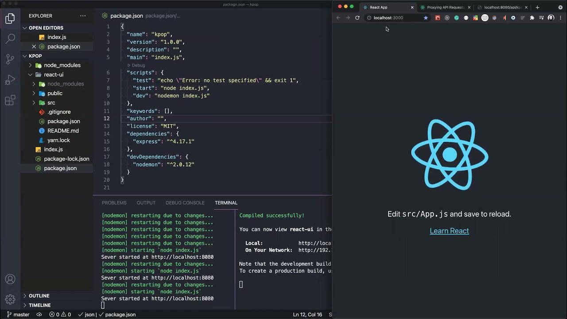Close the React App tab
Image resolution: width=567 pixels, height=319 pixels.
(412, 7)
